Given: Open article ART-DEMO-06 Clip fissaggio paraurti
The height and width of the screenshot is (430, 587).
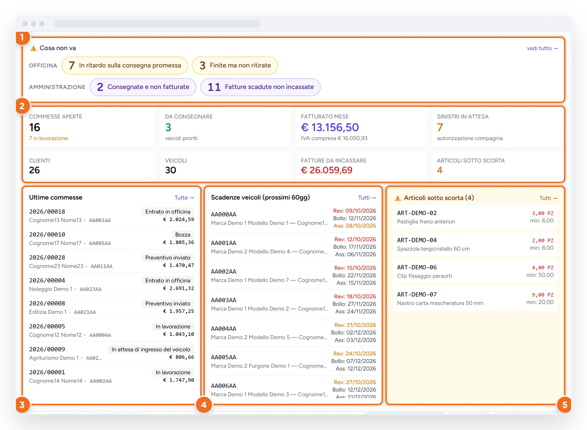Looking at the screenshot, I should coord(475,271).
